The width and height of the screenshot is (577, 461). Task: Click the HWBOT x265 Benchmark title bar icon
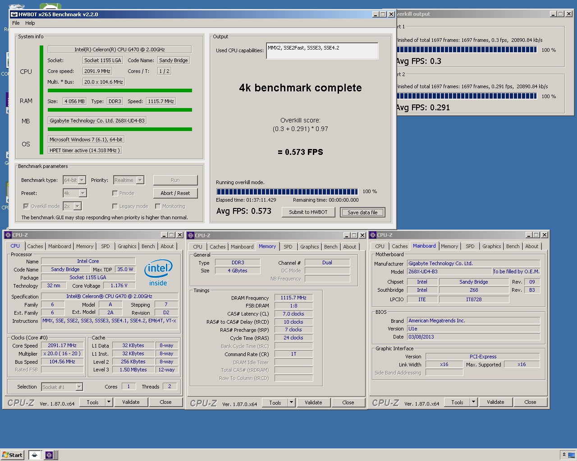coord(14,14)
